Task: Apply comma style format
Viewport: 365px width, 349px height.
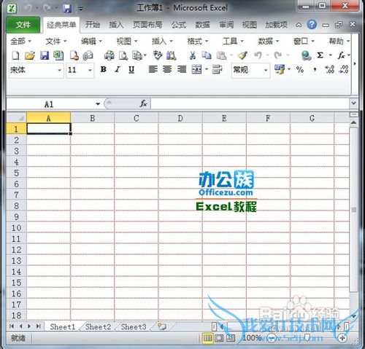Action: click(x=315, y=70)
